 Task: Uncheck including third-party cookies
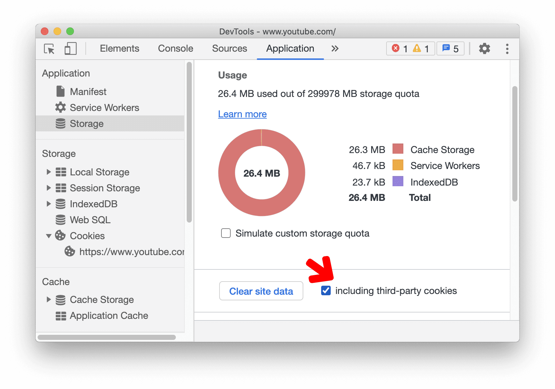pyautogui.click(x=326, y=291)
